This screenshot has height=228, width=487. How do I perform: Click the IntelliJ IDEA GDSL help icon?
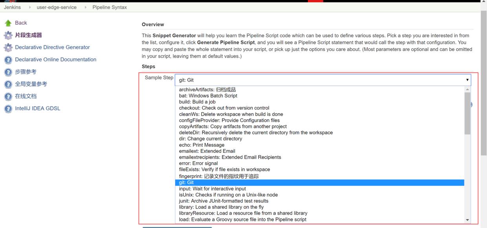pyautogui.click(x=8, y=108)
